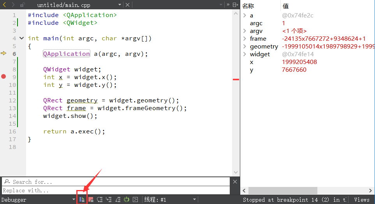Click line number 12 in gutter
The image size is (375, 204).
coord(12,100)
